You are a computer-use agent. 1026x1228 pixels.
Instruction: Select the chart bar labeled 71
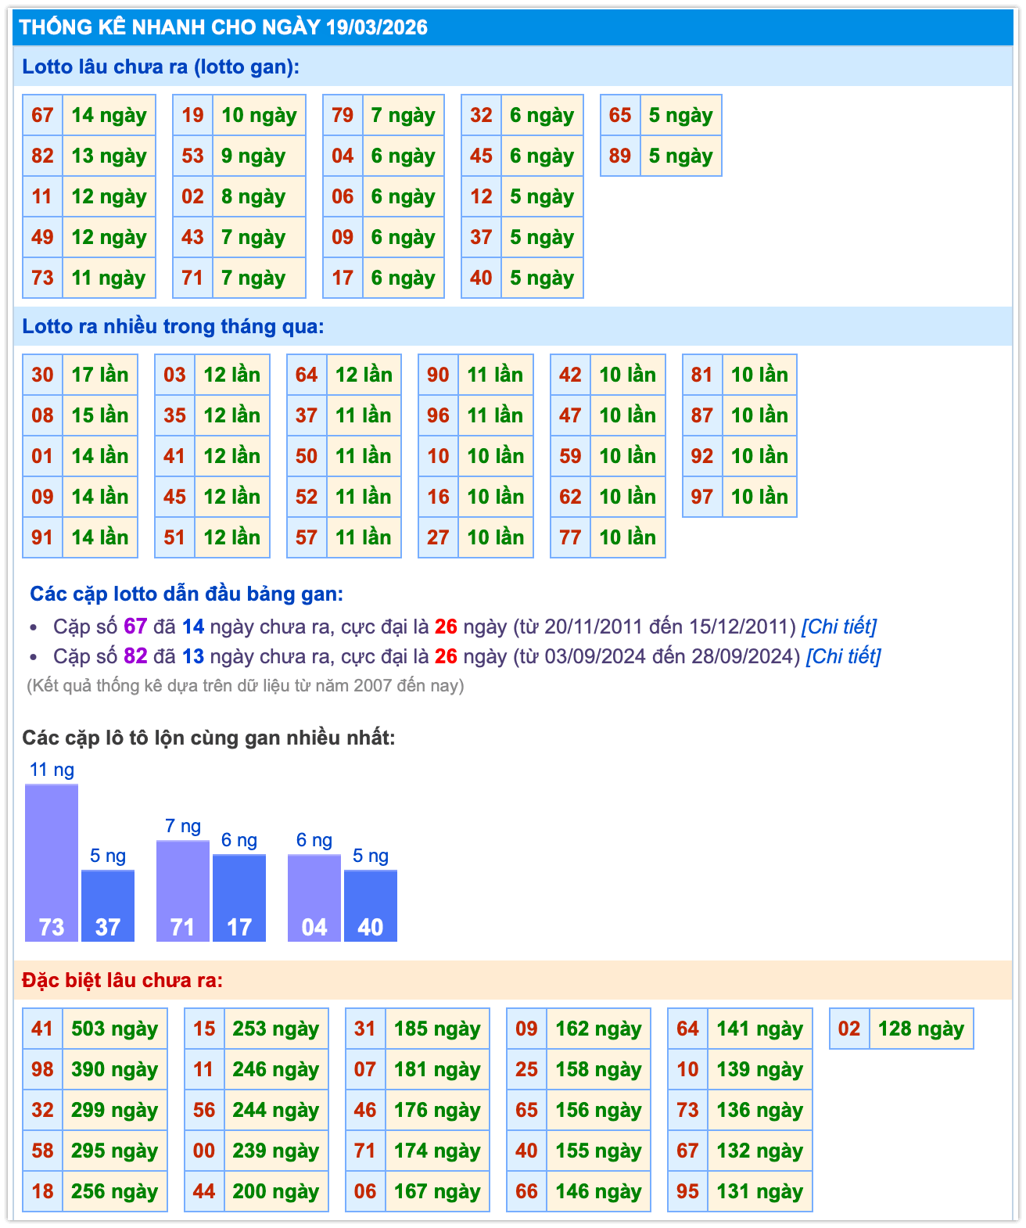click(183, 892)
